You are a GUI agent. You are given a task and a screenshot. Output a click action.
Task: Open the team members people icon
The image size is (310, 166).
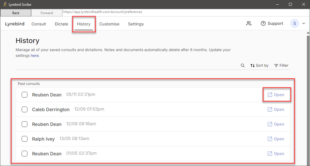click(249, 24)
